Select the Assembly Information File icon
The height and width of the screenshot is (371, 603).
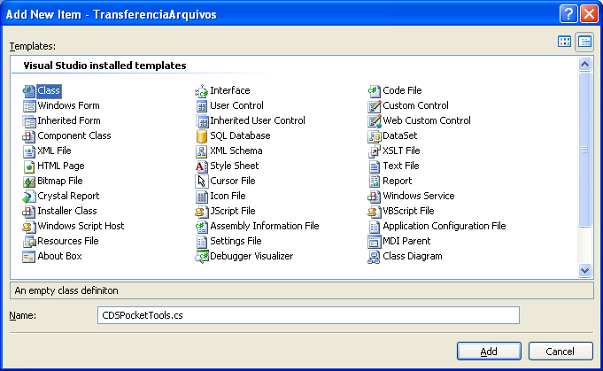(202, 227)
